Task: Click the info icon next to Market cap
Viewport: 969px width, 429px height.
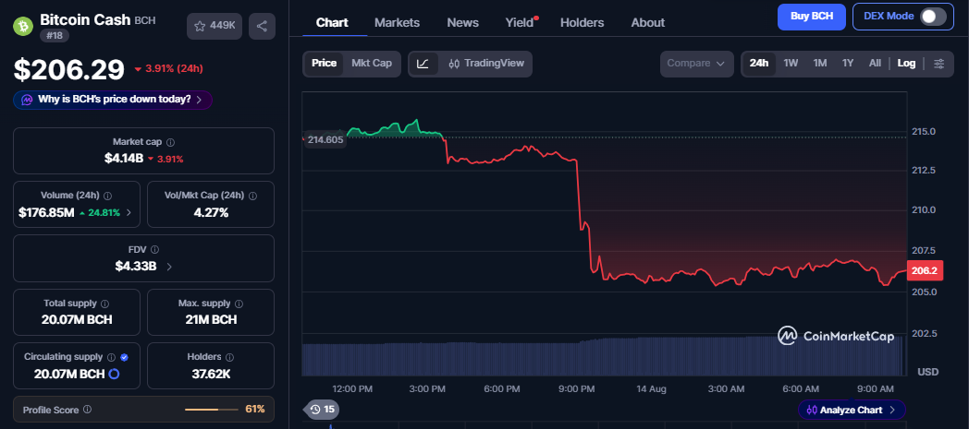Action: point(170,142)
